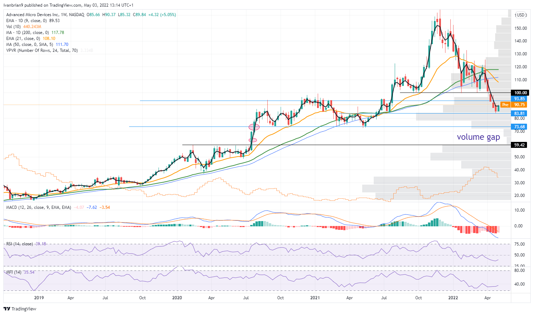Select the 117.78 value of the 200 MA
The height and width of the screenshot is (315, 534).
point(58,33)
